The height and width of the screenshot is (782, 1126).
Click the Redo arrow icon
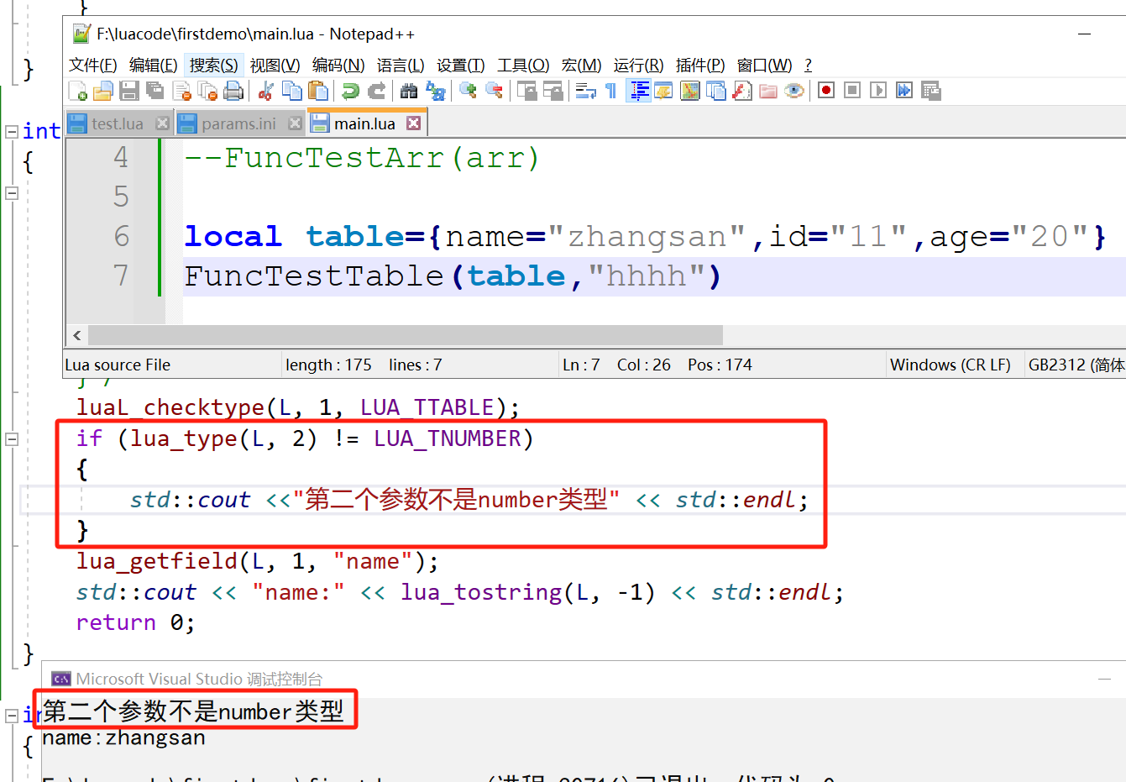(x=377, y=91)
